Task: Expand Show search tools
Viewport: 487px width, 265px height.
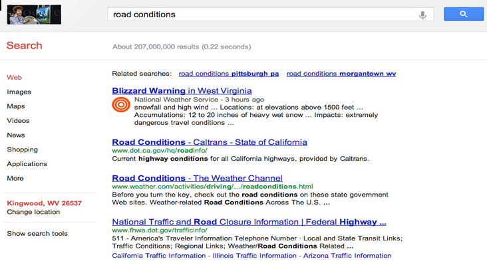Action: (x=37, y=234)
